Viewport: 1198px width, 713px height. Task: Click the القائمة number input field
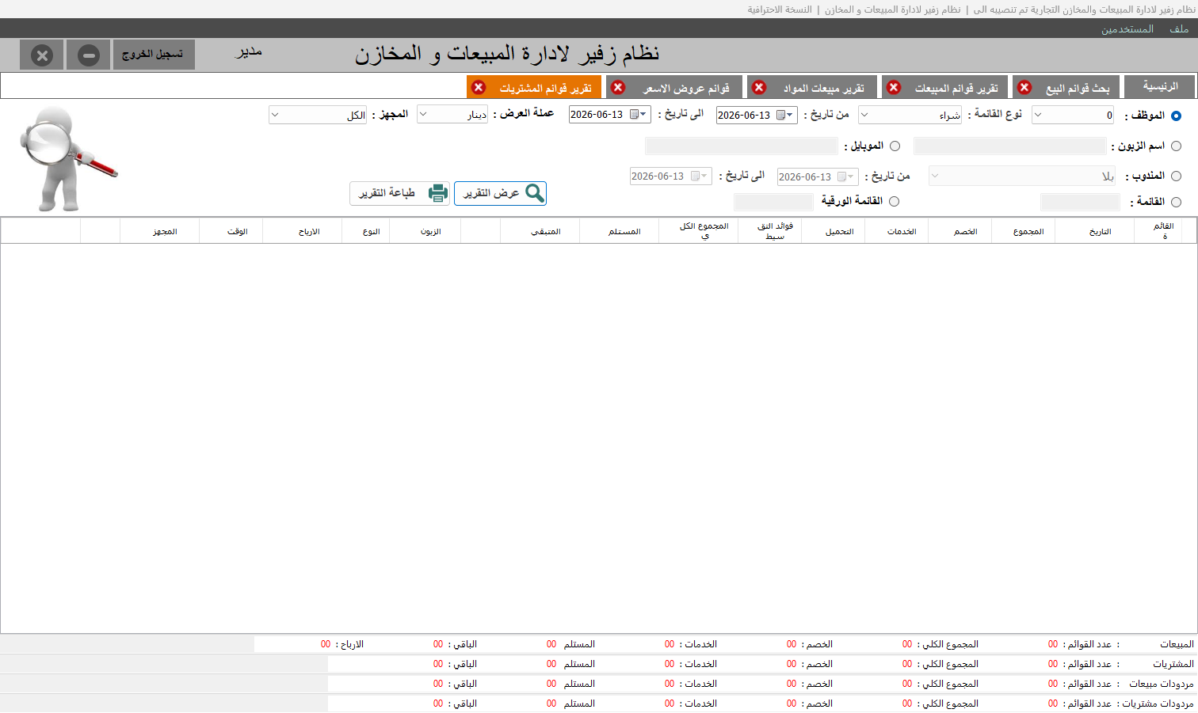(1081, 202)
